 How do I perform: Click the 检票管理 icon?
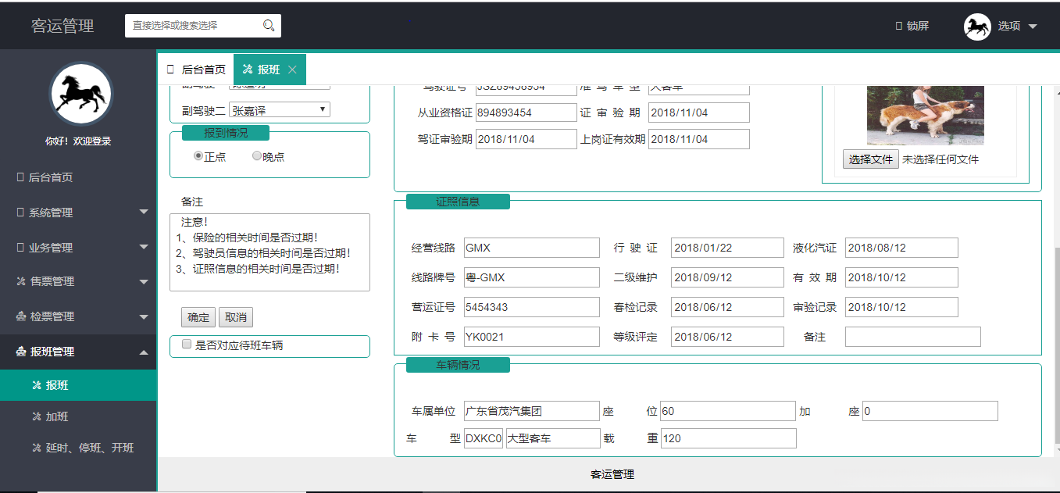[21, 316]
